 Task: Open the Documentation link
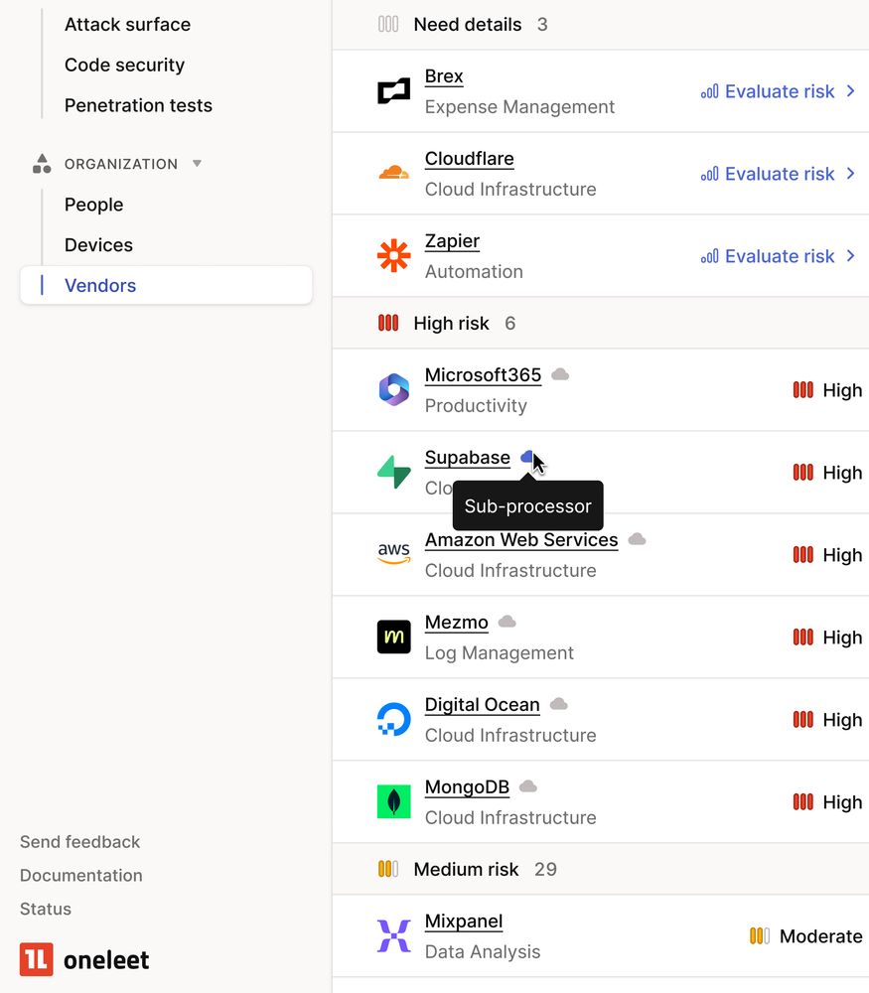81,875
